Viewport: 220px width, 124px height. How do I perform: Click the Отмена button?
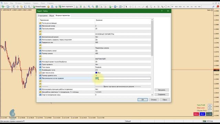pos(154,100)
